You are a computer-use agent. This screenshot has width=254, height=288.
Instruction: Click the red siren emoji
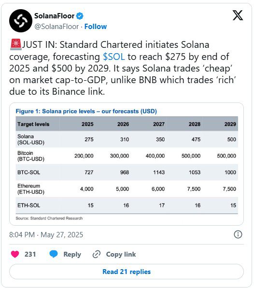[x=15, y=44]
